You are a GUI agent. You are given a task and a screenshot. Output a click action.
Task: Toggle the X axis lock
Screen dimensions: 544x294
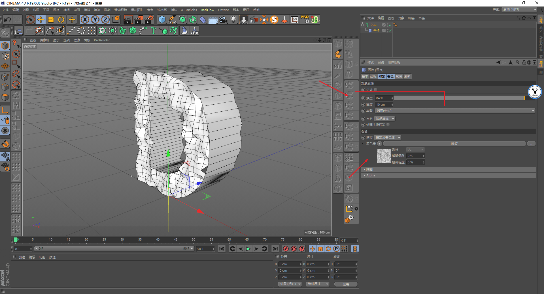[x=85, y=20]
